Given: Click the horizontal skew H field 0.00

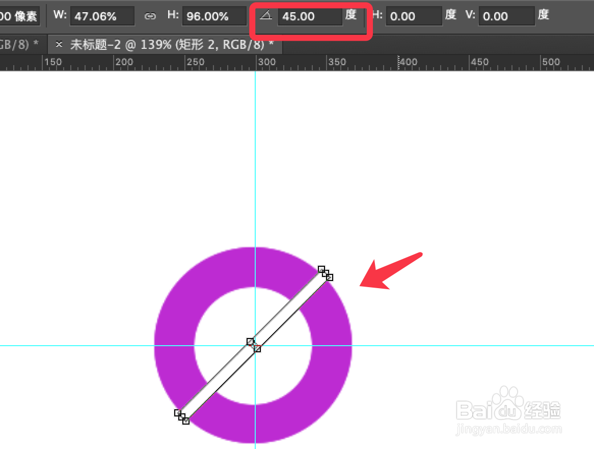Looking at the screenshot, I should click(x=414, y=16).
